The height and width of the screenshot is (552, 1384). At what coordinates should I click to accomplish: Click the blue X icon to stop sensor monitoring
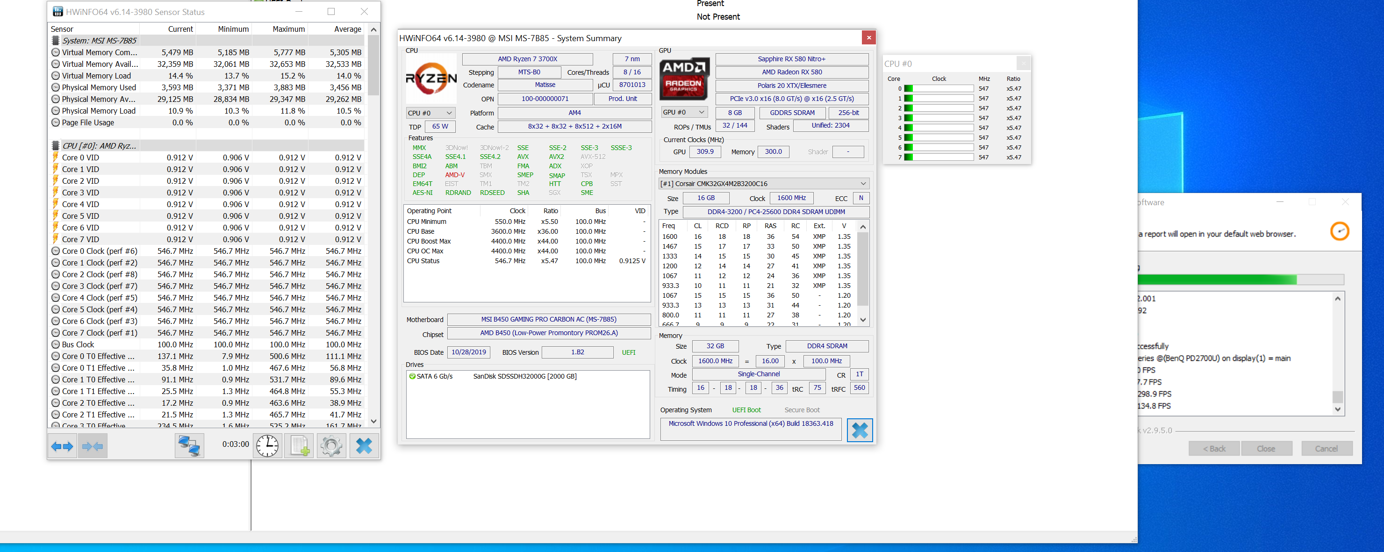click(364, 445)
